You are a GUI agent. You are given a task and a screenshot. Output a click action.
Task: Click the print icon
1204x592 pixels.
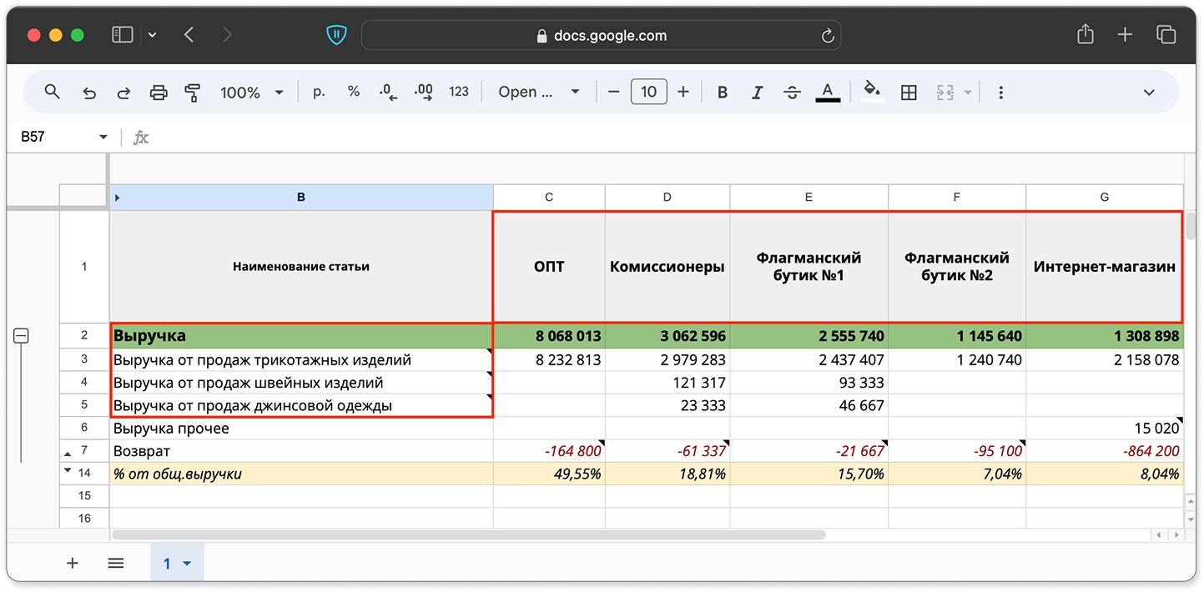tap(159, 93)
